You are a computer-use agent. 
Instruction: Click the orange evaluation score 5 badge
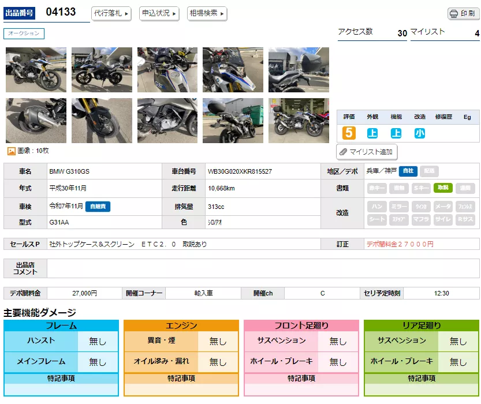[349, 133]
